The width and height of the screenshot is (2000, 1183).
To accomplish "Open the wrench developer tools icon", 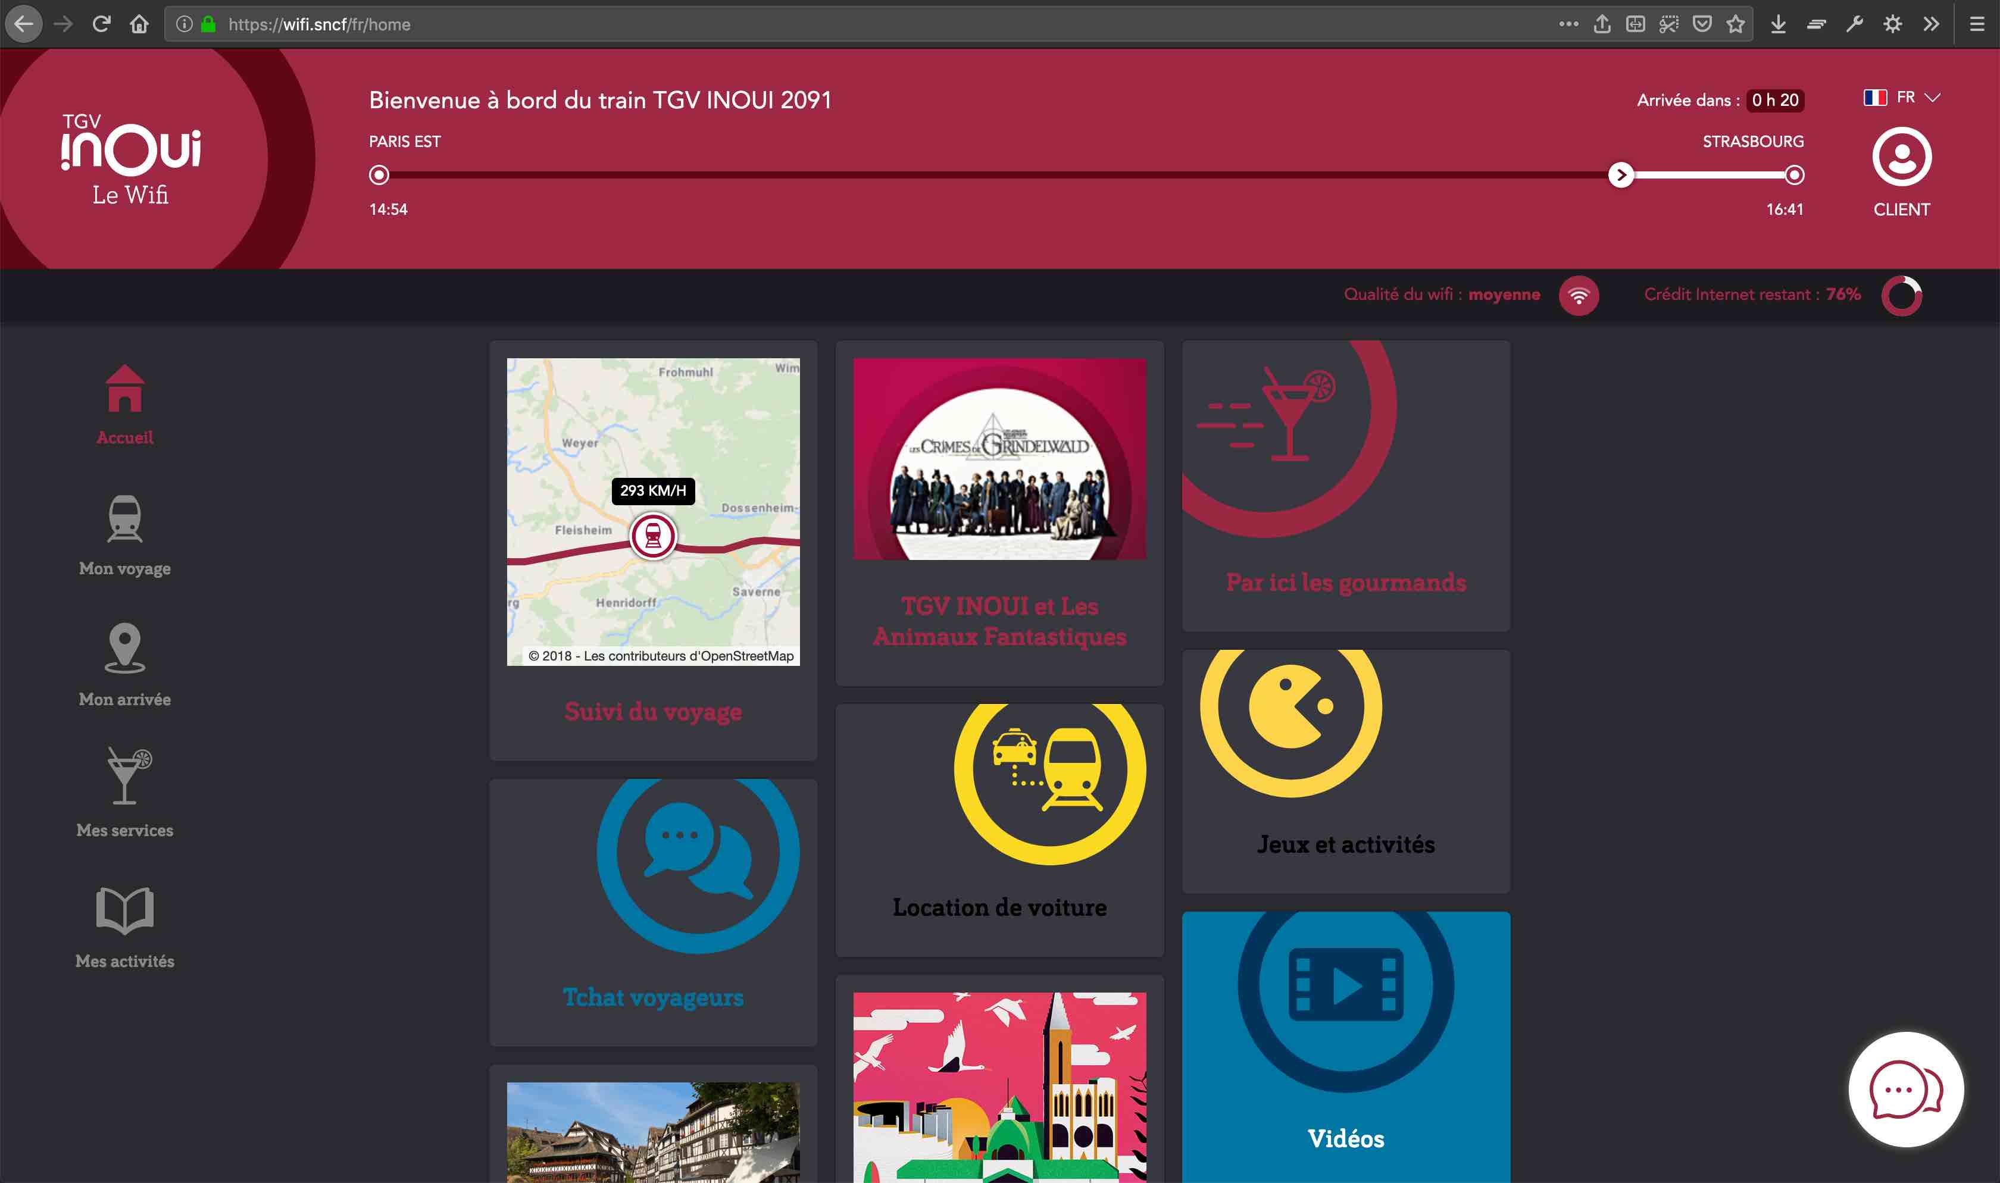I will pos(1854,24).
